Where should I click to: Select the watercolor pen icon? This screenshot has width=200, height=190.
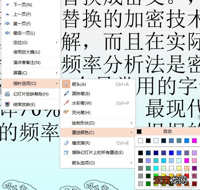coord(66,103)
